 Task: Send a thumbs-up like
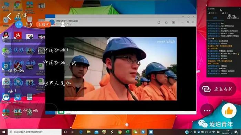(229, 111)
